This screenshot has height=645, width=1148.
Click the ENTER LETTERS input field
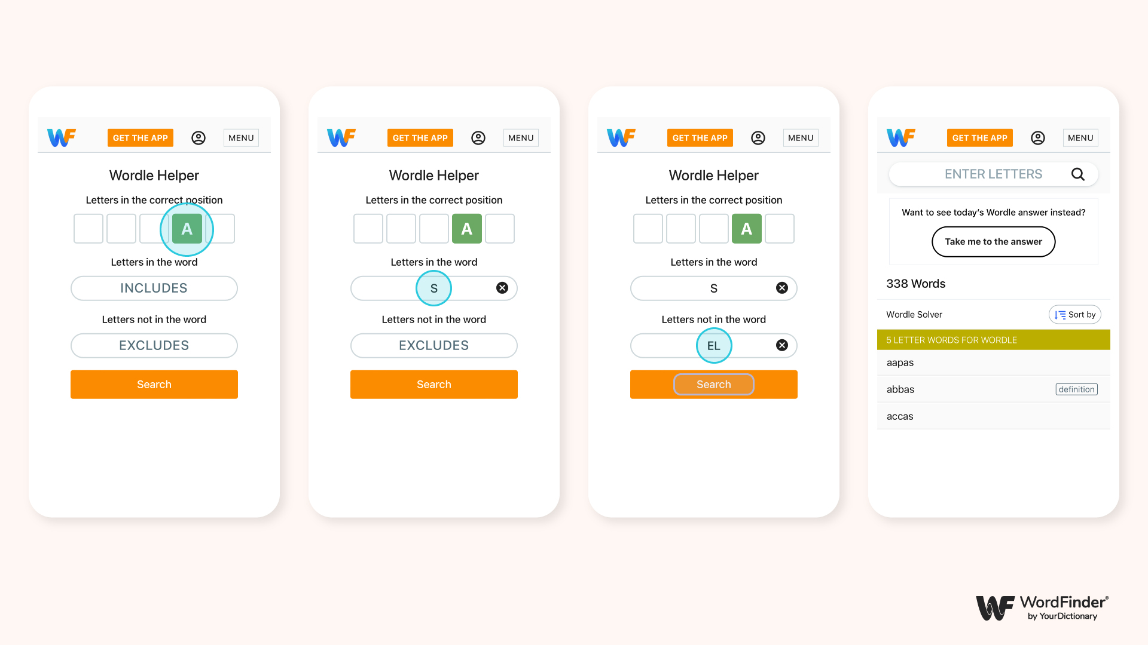click(992, 174)
